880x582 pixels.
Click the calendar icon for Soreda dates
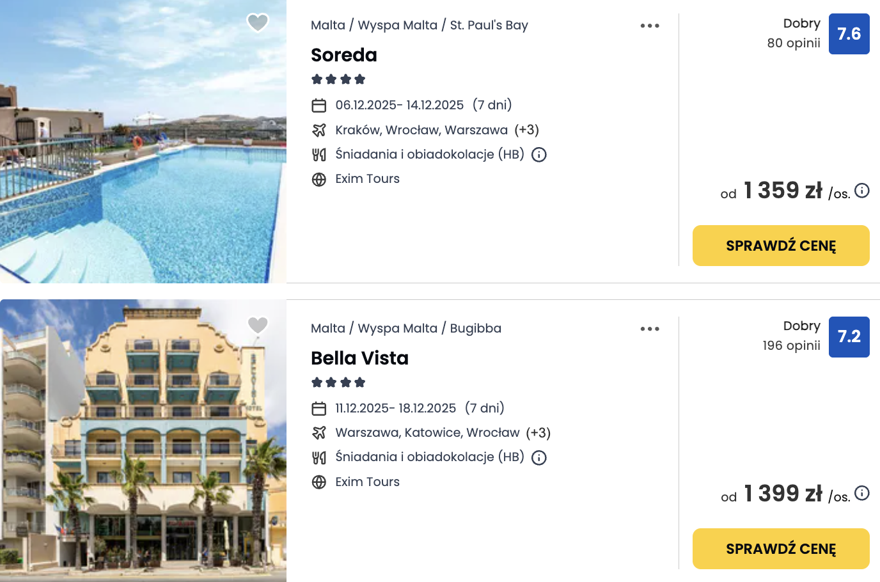coord(319,106)
